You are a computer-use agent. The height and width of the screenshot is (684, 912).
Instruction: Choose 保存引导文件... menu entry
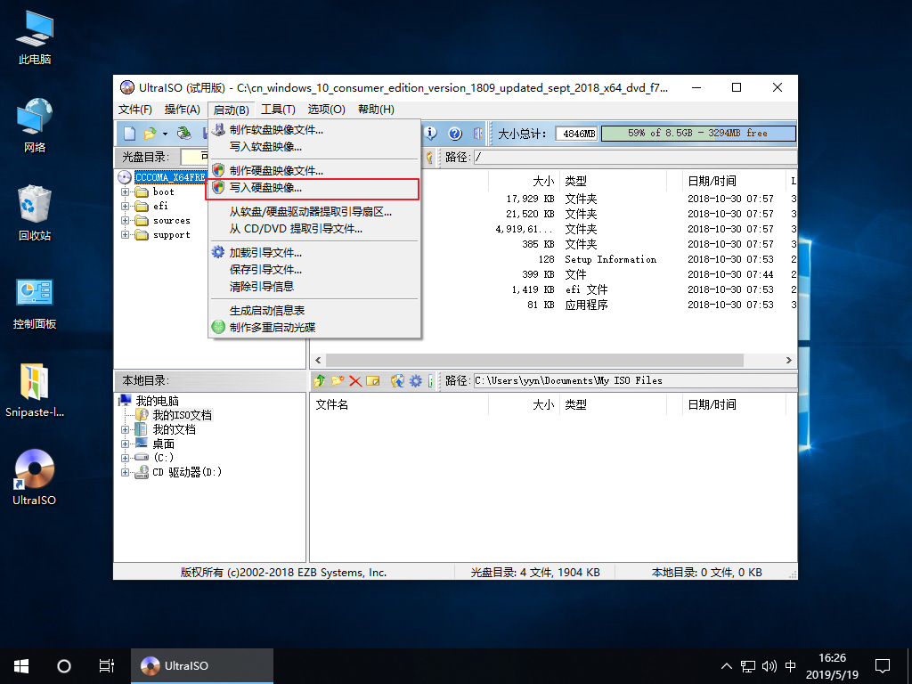tap(313, 269)
